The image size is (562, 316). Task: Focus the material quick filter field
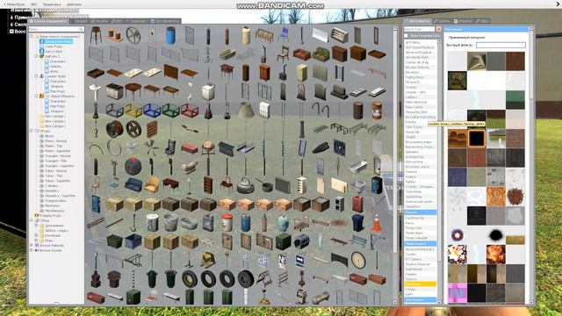coord(501,45)
